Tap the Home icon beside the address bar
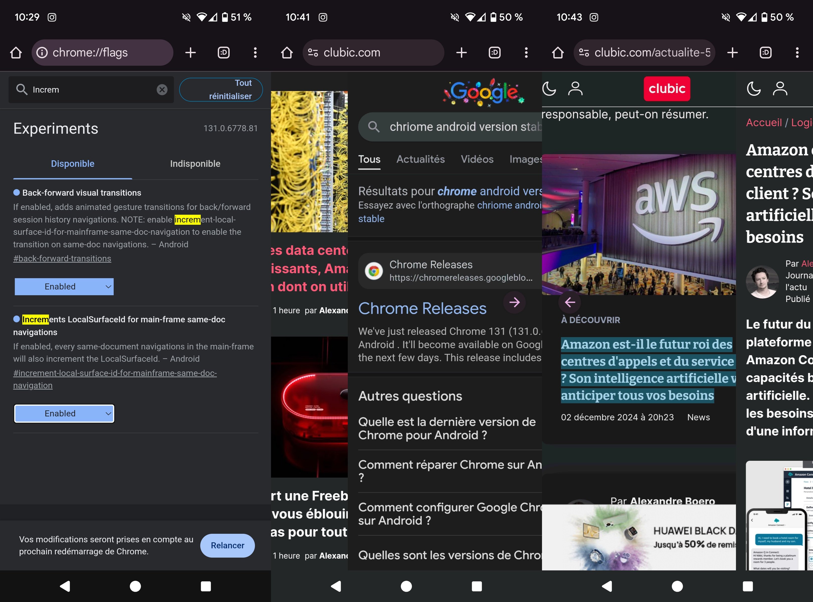 tap(16, 52)
